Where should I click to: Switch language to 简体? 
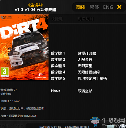point(81,7)
